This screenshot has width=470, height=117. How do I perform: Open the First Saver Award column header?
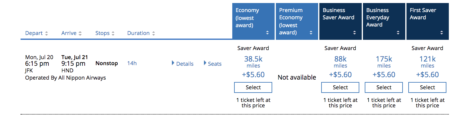(428, 21)
